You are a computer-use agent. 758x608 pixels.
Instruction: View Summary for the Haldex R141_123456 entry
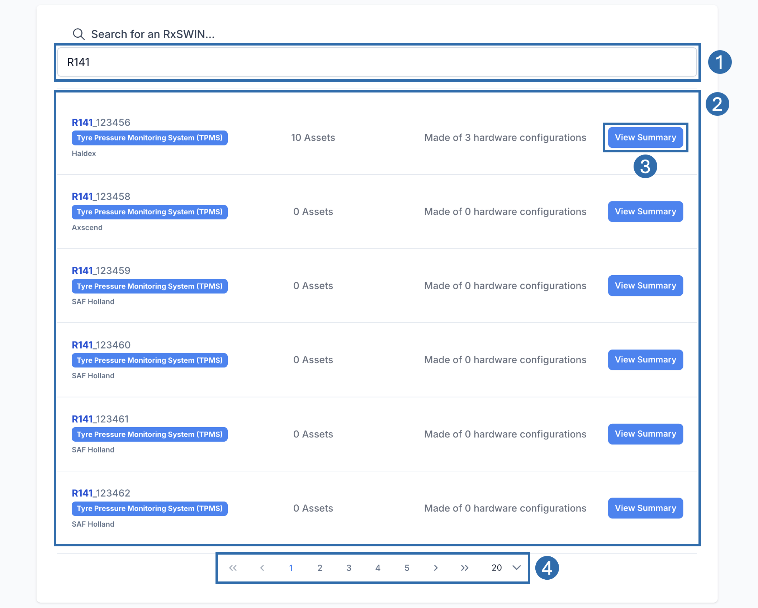click(x=645, y=137)
